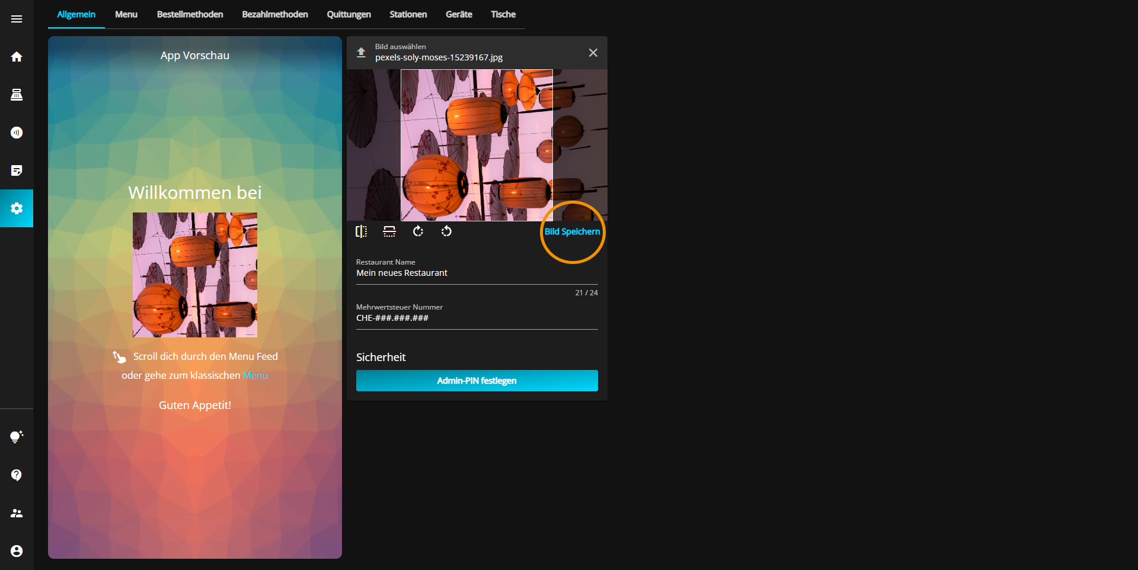Click the Bild Speichern button
This screenshot has width=1138, height=570.
tap(573, 231)
